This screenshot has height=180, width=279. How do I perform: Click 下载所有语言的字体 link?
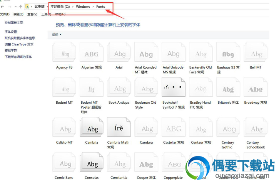(x=18, y=57)
